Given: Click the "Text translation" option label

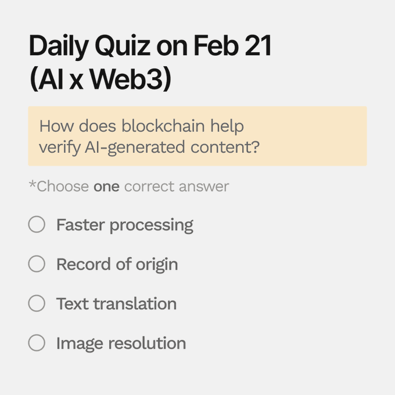Looking at the screenshot, I should pyautogui.click(x=116, y=303).
